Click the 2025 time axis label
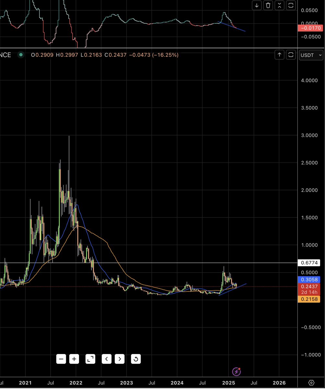The width and height of the screenshot is (325, 389). (x=228, y=383)
